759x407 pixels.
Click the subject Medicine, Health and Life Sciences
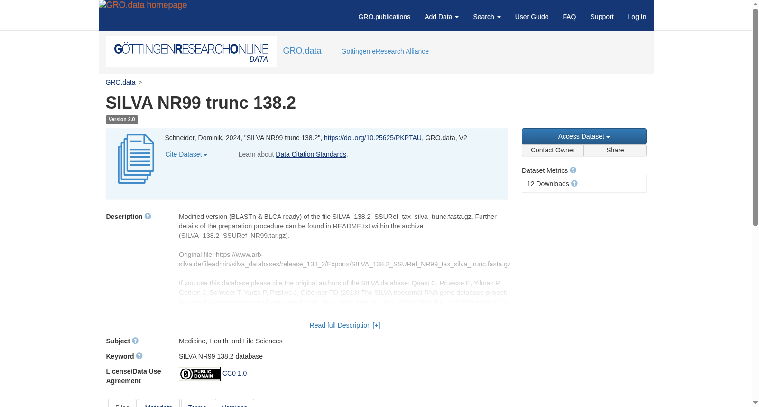(231, 341)
